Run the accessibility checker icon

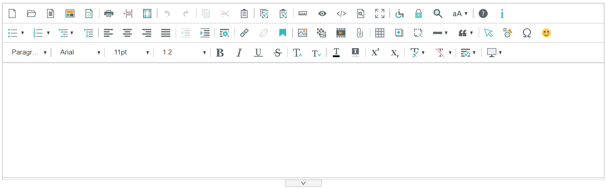click(400, 13)
